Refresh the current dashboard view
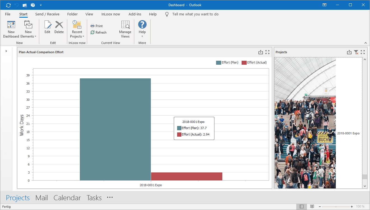The width and height of the screenshot is (370, 210). 98,32
